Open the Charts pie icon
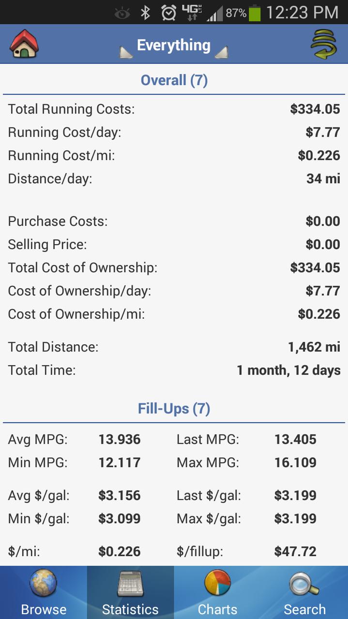 point(217,583)
